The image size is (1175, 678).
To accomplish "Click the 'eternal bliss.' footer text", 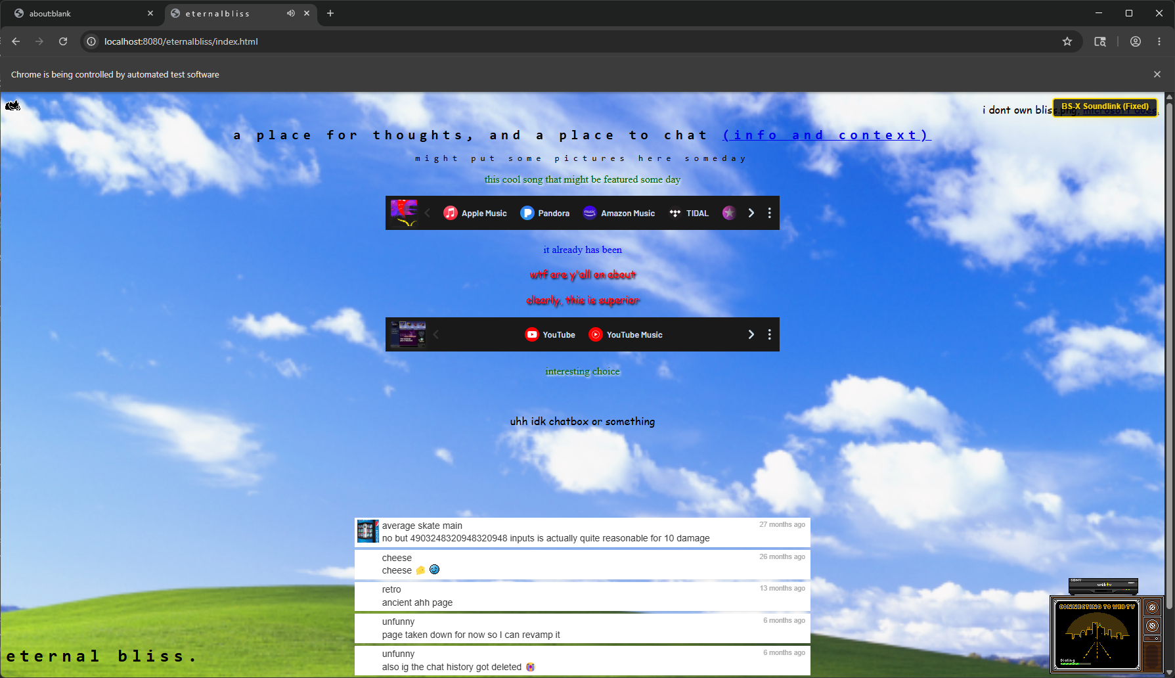I will tap(101, 656).
